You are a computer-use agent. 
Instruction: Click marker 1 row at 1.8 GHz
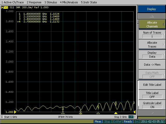(x=39, y=14)
